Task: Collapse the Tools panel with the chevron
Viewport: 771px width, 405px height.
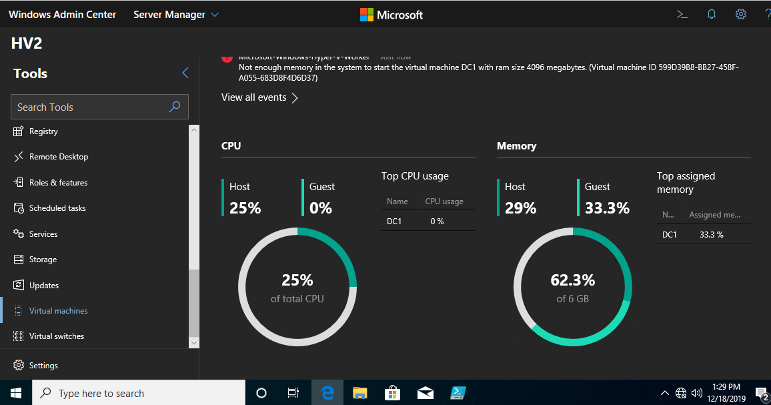Action: [185, 73]
